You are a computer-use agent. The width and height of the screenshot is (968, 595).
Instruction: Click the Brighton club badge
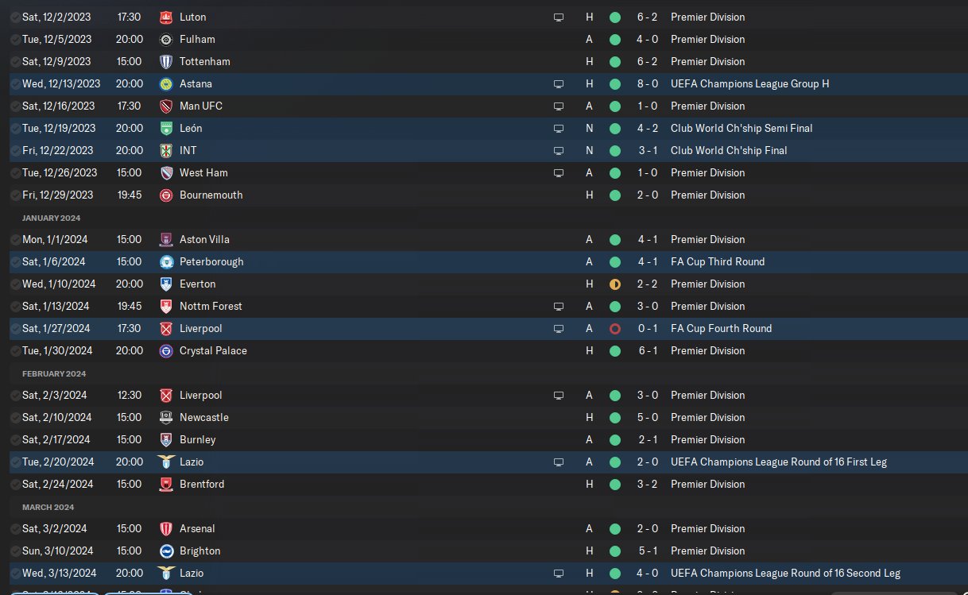point(166,551)
